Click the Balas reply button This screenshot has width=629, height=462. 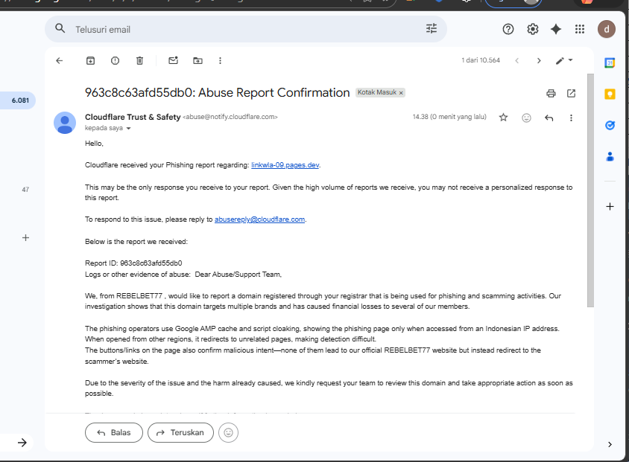click(114, 433)
